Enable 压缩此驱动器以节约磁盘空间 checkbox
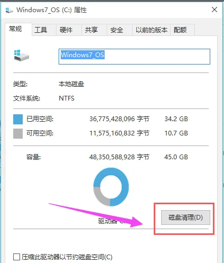The width and height of the screenshot is (224, 263). pos(16,257)
